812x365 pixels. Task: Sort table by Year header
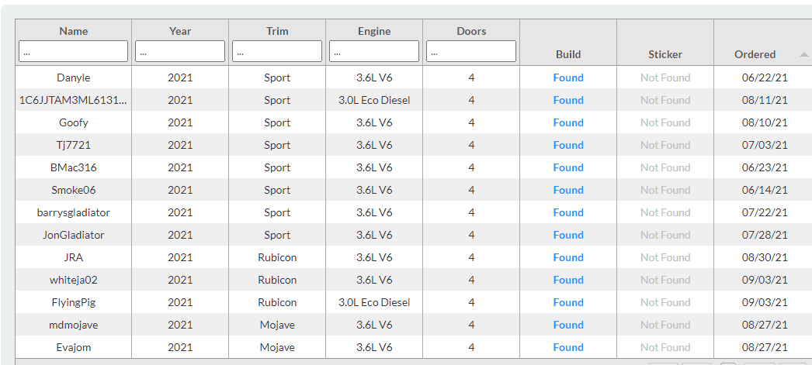180,31
